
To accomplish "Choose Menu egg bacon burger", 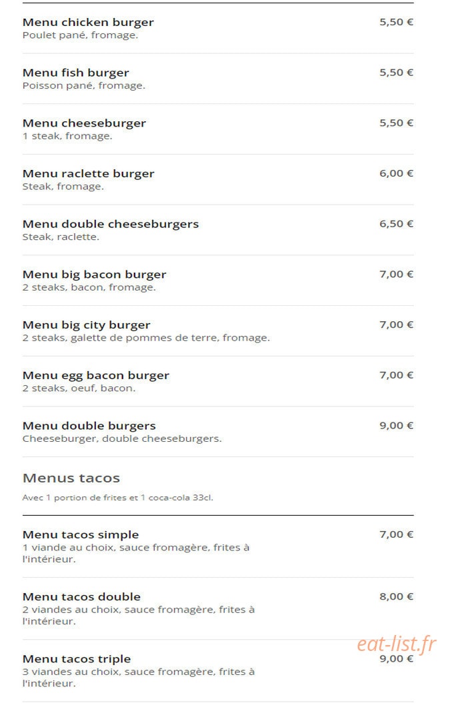I will tap(218, 381).
